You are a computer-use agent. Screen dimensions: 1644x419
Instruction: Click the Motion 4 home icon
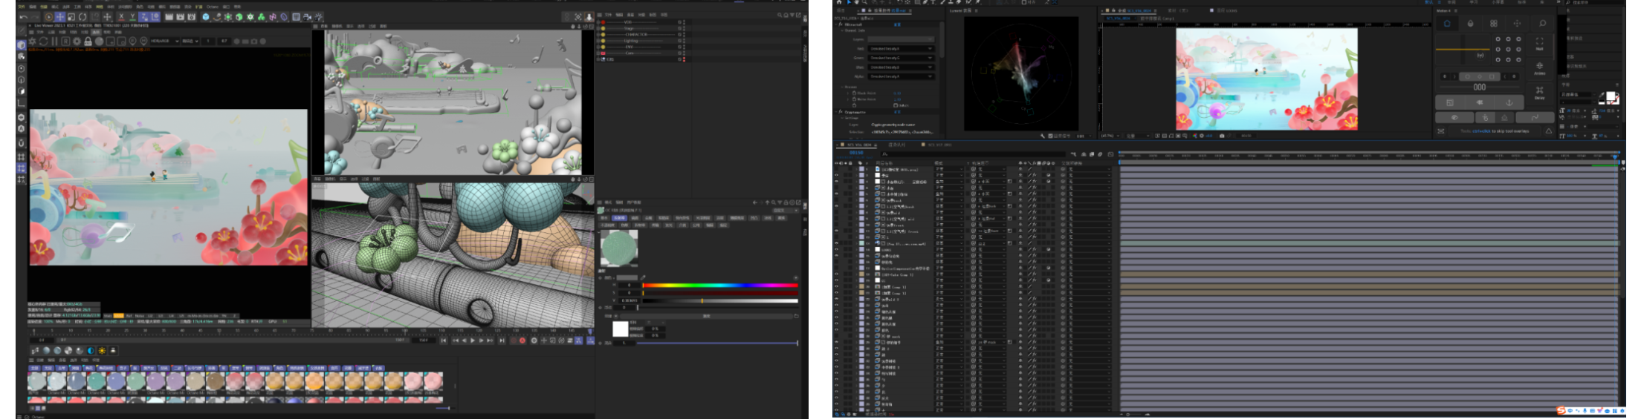[1446, 24]
